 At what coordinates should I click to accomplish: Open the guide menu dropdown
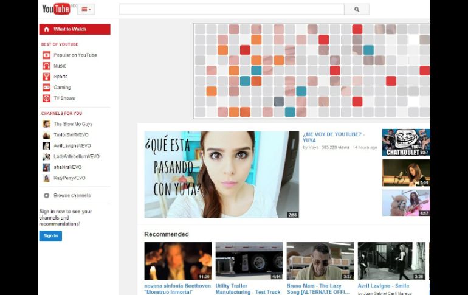tap(86, 9)
